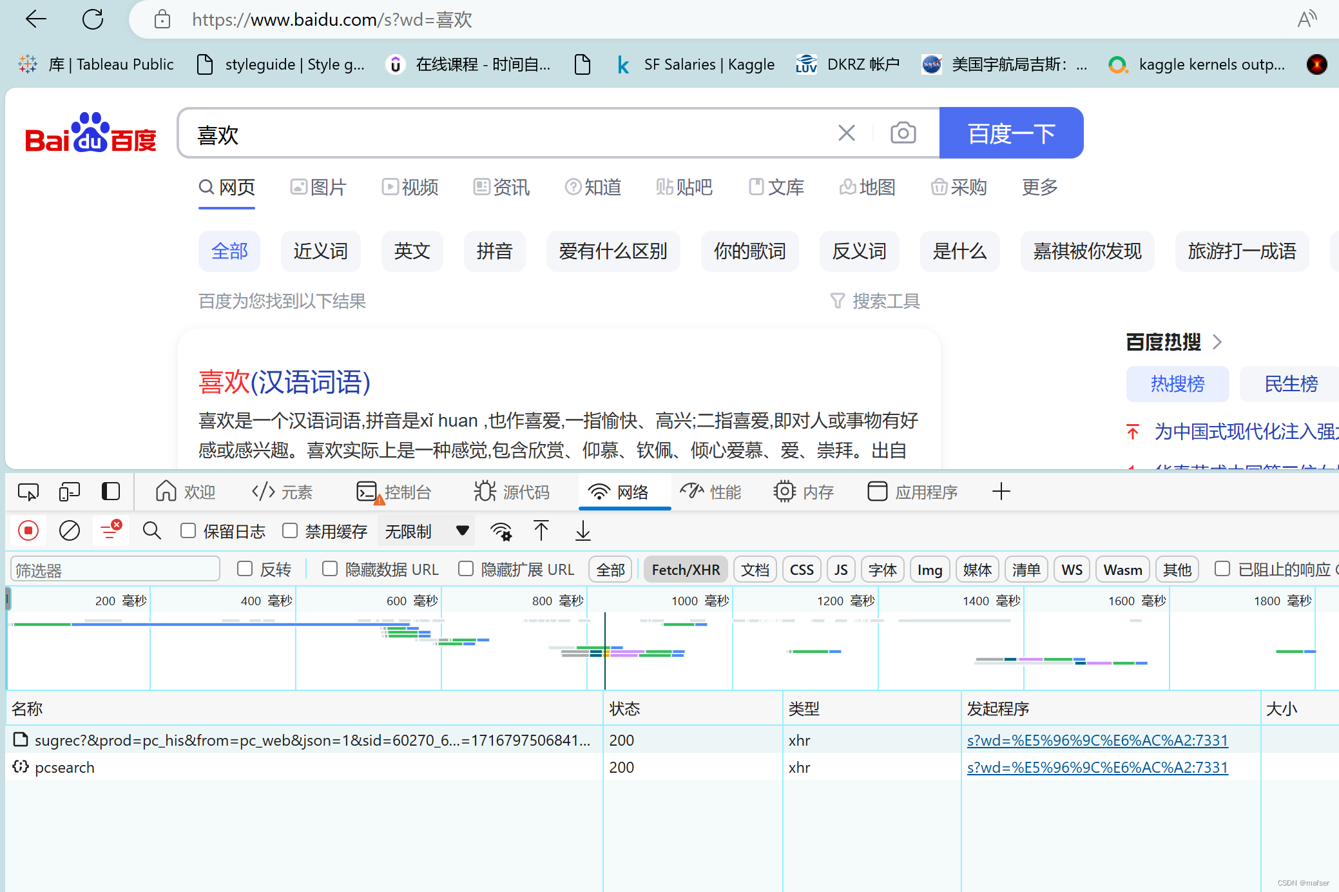1339x892 pixels.
Task: Click the timeline overview left handle
Action: point(8,600)
